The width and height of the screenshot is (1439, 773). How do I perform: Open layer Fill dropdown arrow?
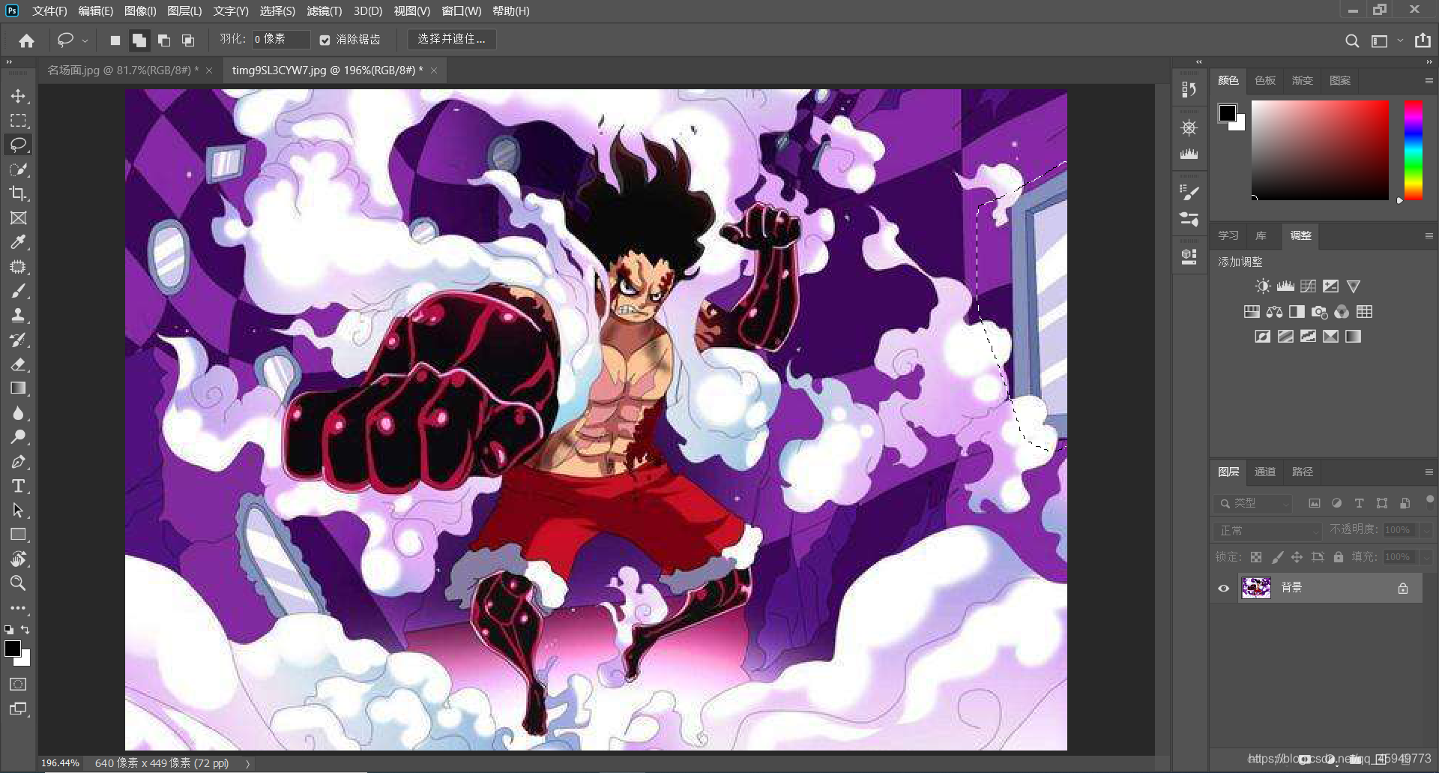click(1426, 557)
